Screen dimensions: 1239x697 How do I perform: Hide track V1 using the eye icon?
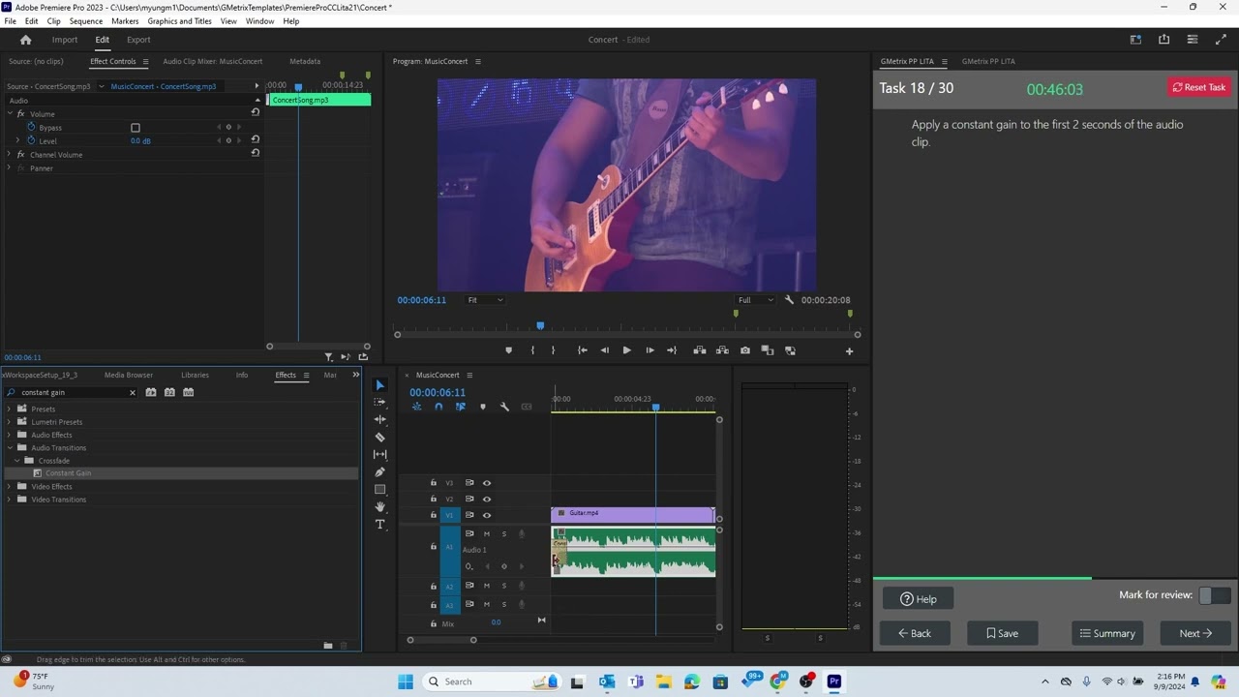(487, 515)
